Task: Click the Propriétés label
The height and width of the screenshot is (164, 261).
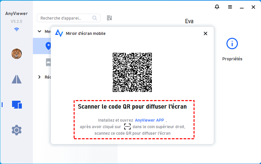Action: [x=232, y=59]
